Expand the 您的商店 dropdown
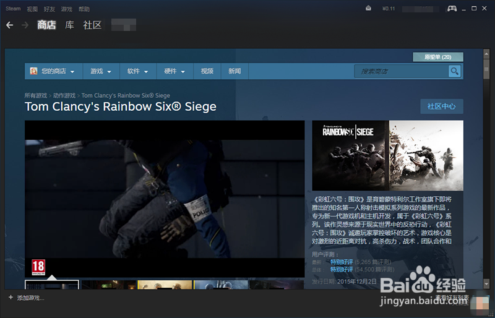Image resolution: width=495 pixels, height=318 pixels. tap(54, 71)
